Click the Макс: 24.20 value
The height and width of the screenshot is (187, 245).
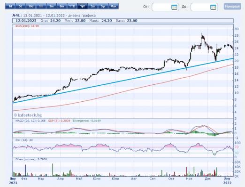click(100, 21)
